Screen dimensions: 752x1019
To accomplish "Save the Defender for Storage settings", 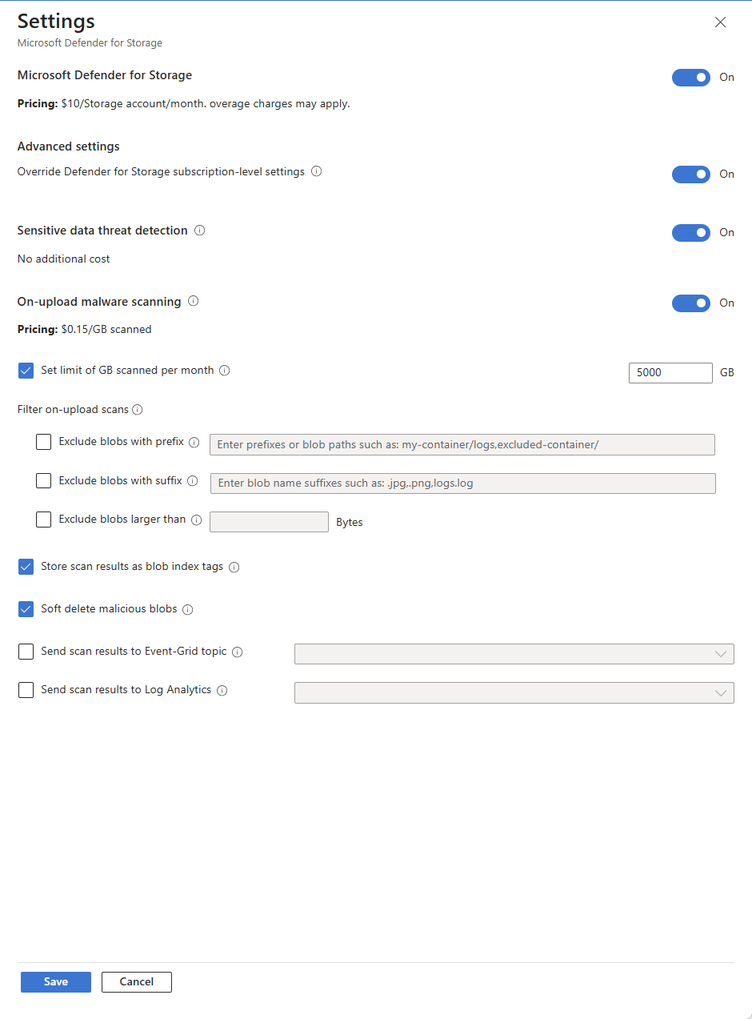I will coord(55,981).
